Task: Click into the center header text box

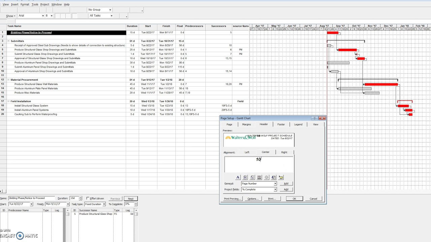Action: (259, 165)
